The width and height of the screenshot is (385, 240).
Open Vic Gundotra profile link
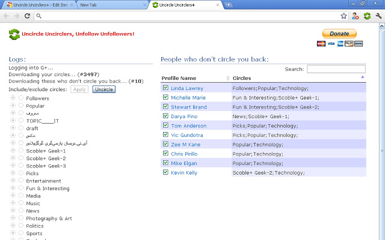click(x=187, y=135)
